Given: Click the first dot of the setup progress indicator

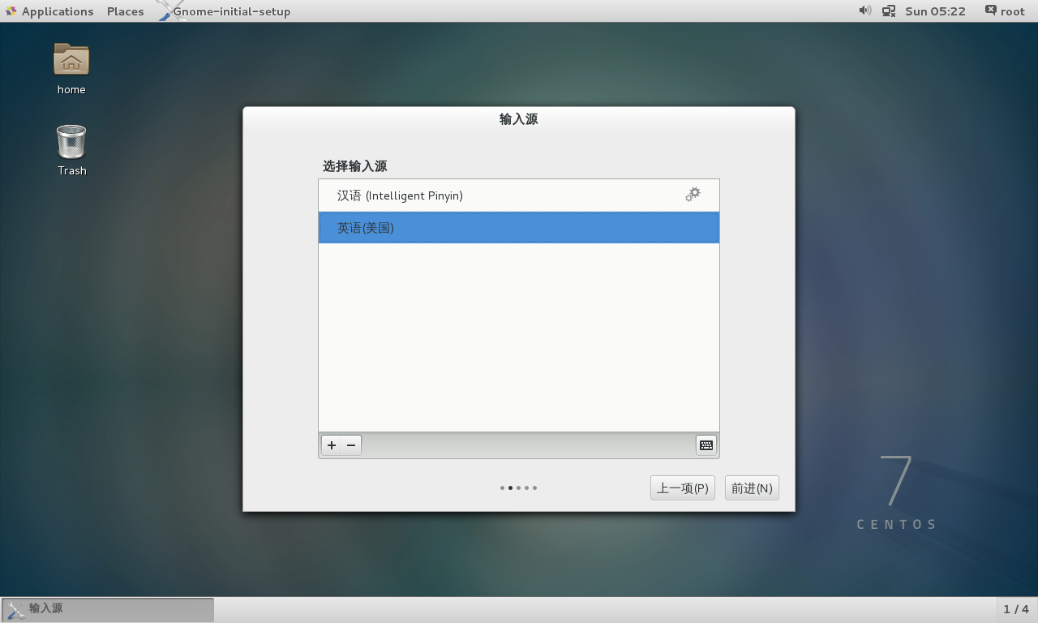Looking at the screenshot, I should (x=502, y=488).
